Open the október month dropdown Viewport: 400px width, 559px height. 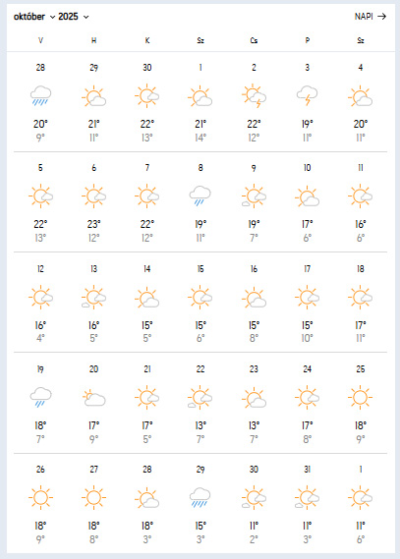tap(34, 17)
